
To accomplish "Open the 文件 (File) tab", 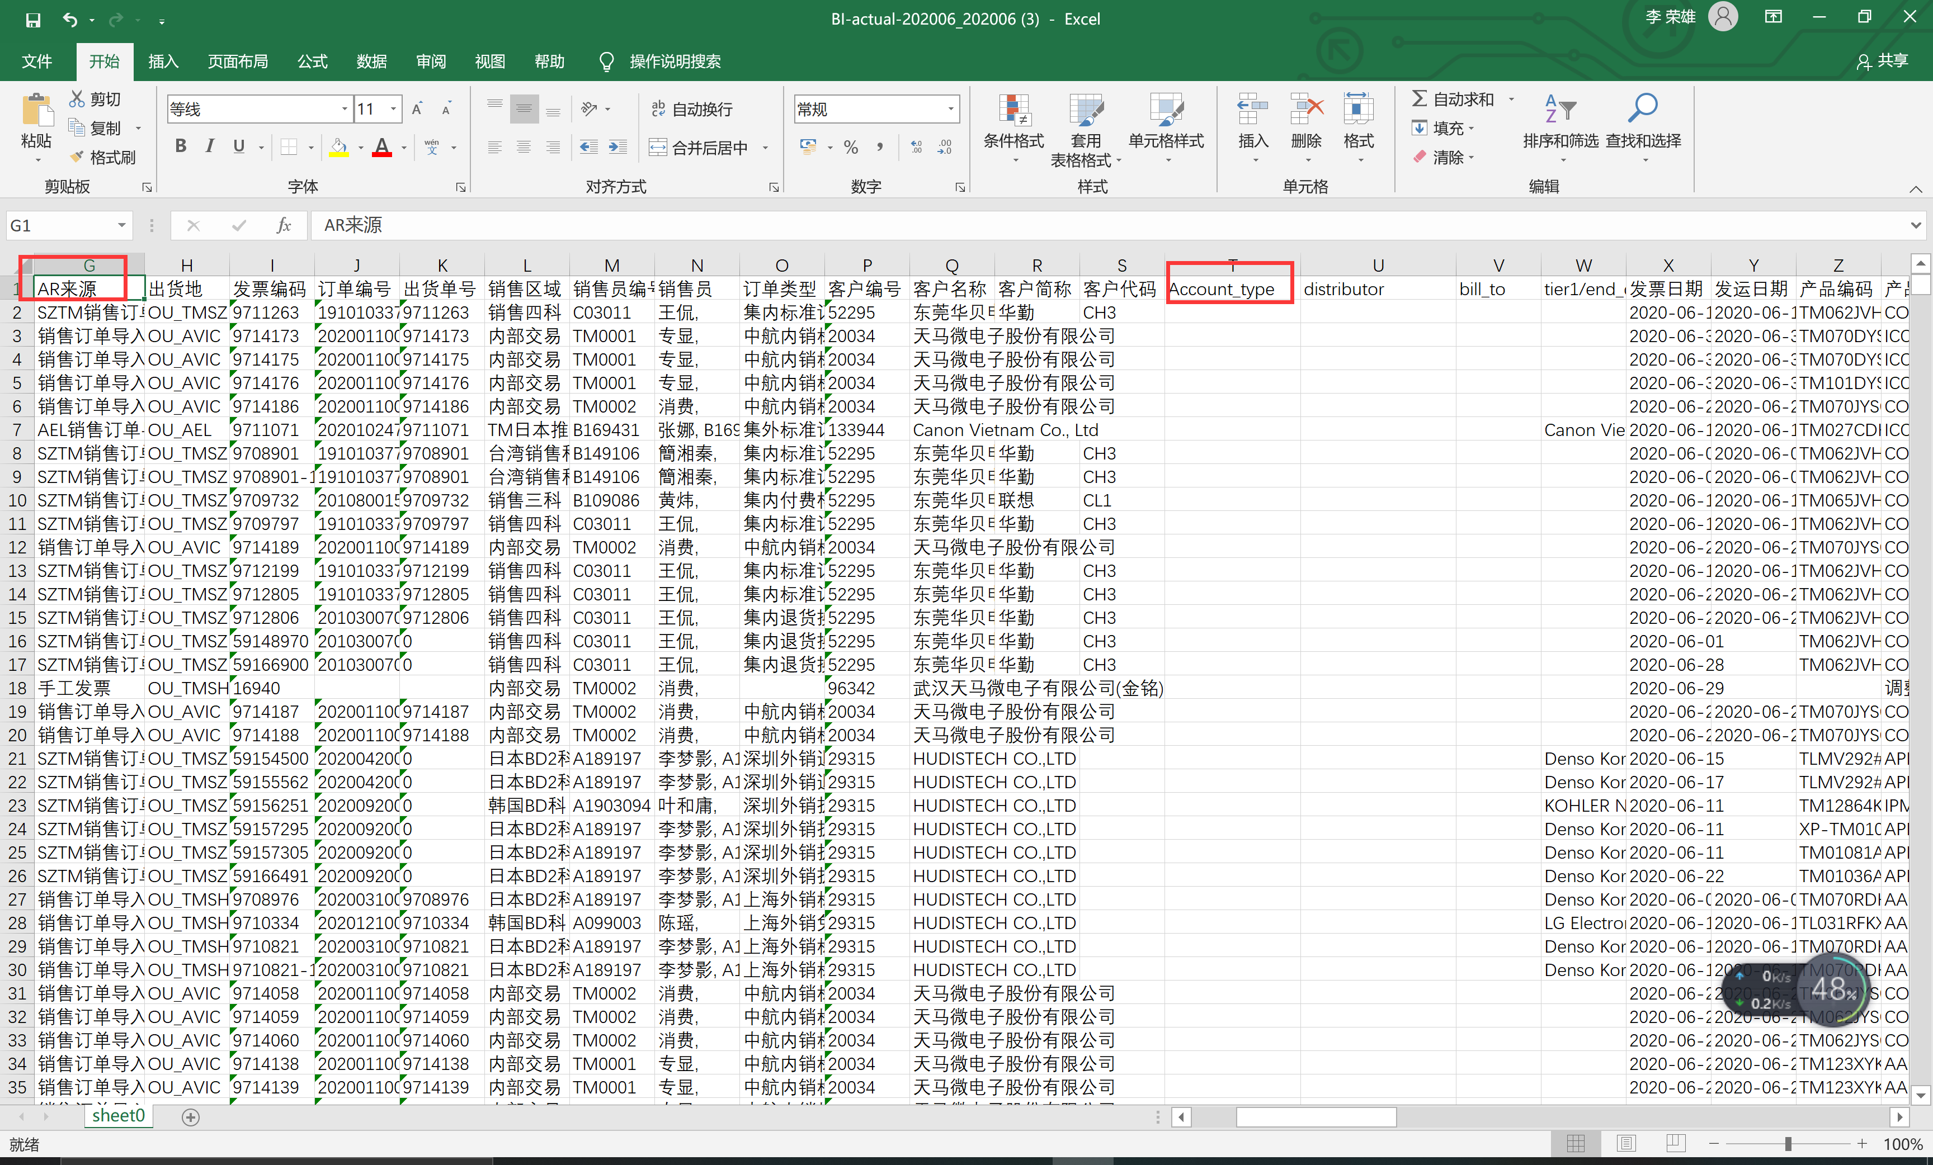I will 37,61.
